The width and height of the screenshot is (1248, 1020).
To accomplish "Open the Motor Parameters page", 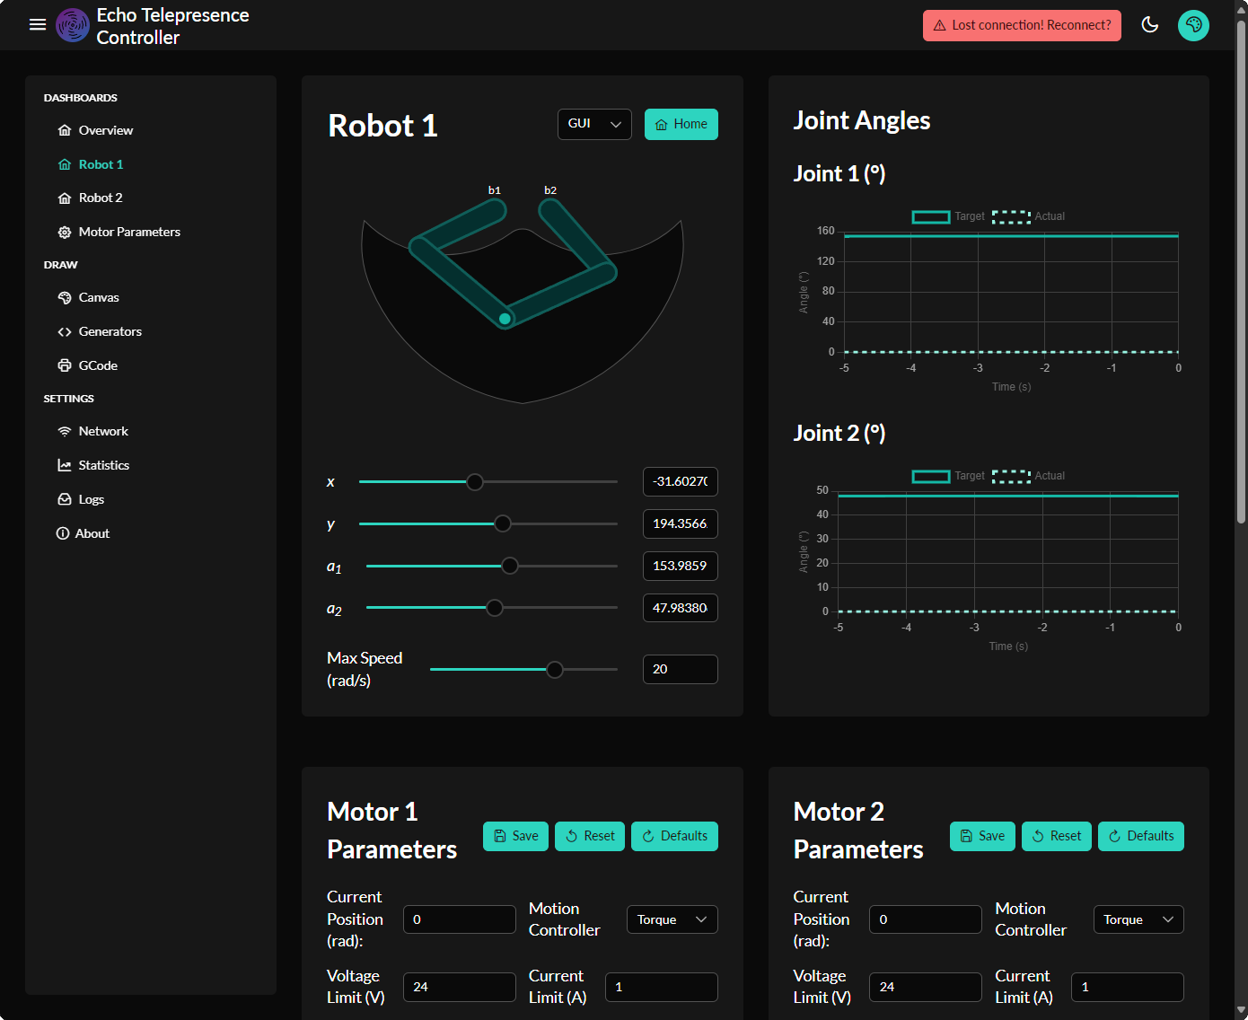I will [x=128, y=233].
